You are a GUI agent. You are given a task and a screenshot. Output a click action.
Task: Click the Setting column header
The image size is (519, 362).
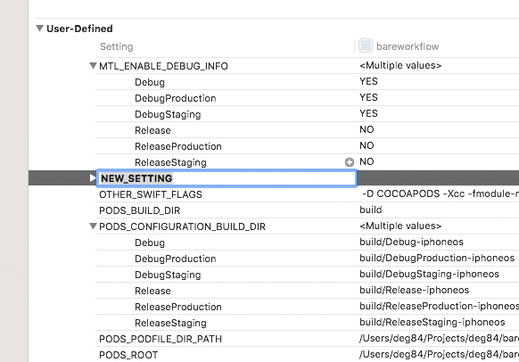[117, 46]
